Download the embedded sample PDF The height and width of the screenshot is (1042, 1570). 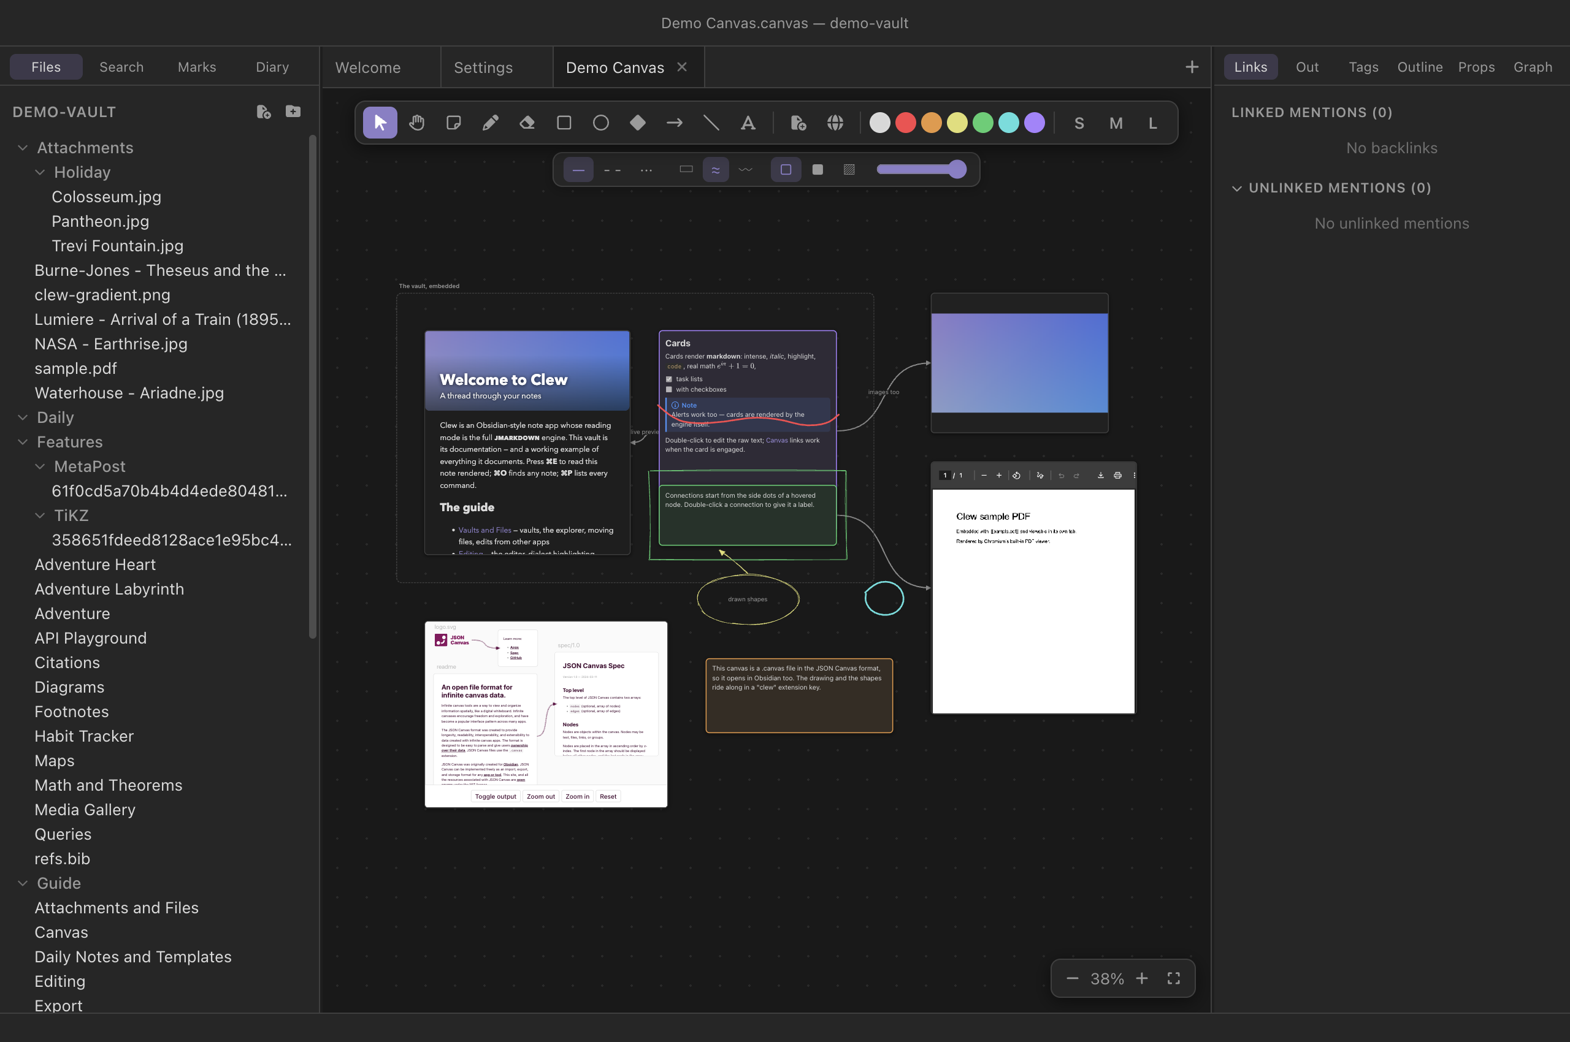tap(1100, 475)
